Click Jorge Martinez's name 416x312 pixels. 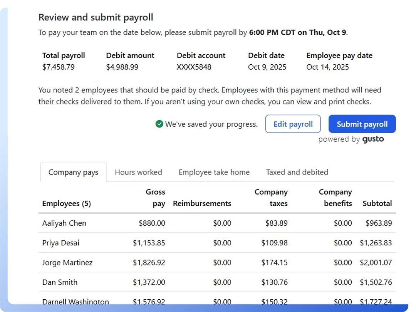click(x=67, y=263)
